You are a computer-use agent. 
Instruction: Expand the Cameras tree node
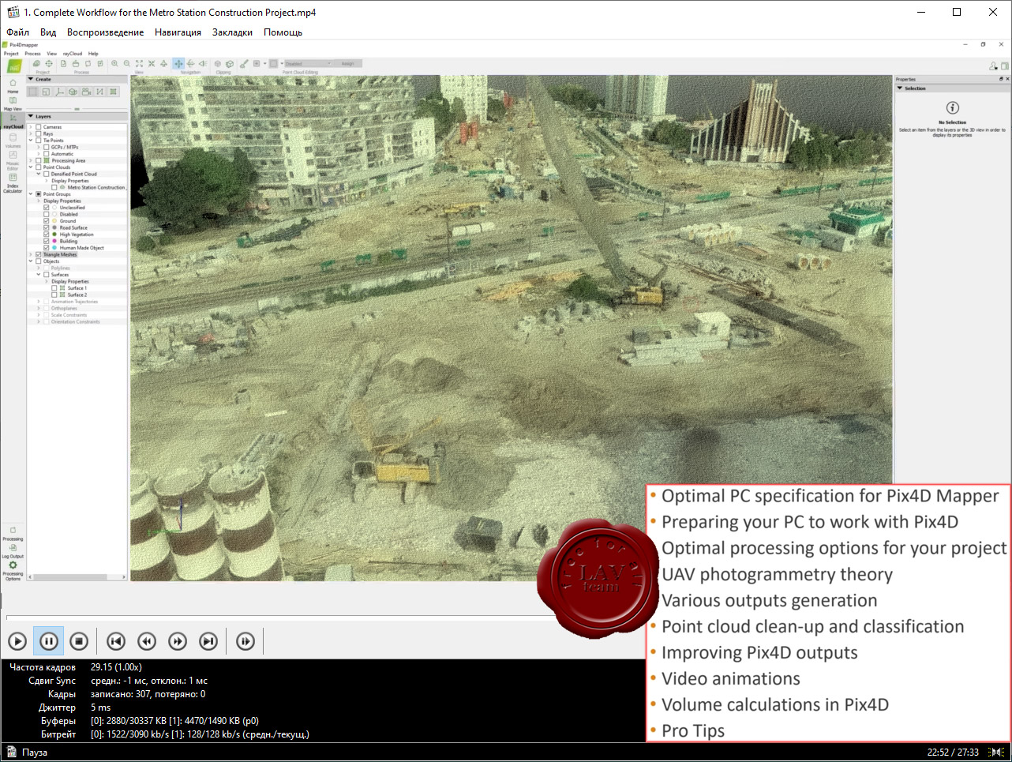[31, 127]
